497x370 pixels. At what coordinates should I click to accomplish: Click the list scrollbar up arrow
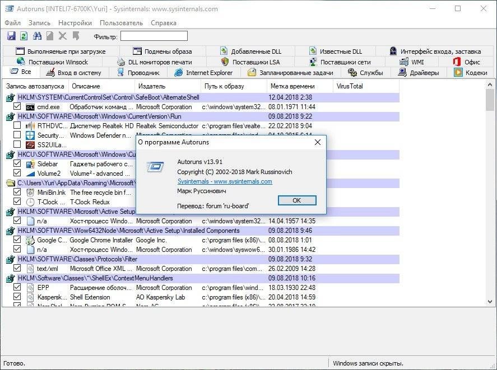[x=490, y=85]
